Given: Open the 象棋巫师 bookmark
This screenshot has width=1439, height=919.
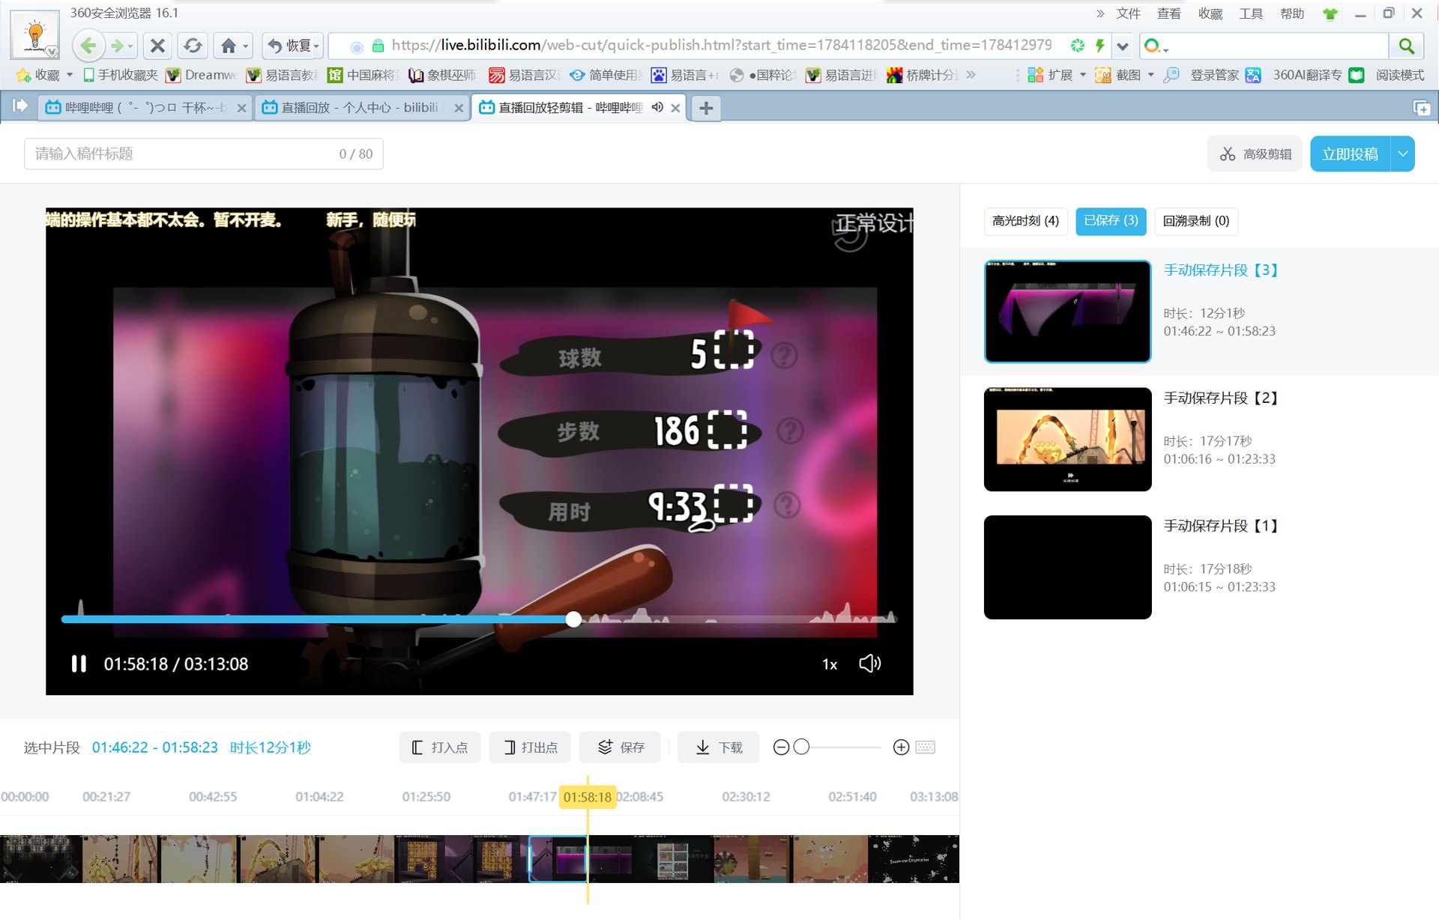Looking at the screenshot, I should tap(442, 75).
